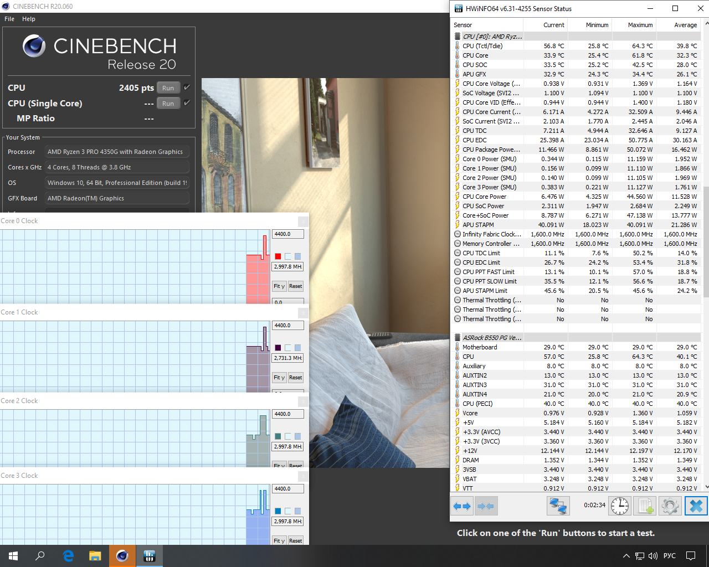Viewport: 709px width, 567px height.
Task: Click the lightning icon beside CPU TDC
Action: pos(458,131)
